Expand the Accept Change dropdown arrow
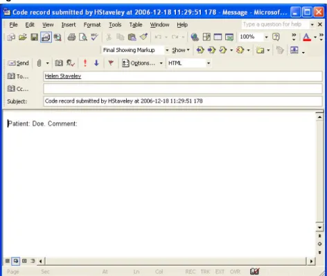The width and height of the screenshot is (327, 276). coord(231,50)
